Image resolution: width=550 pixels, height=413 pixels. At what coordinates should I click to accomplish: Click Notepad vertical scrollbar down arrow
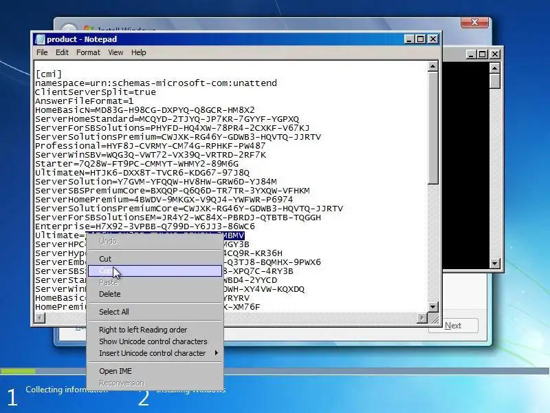coord(433,307)
